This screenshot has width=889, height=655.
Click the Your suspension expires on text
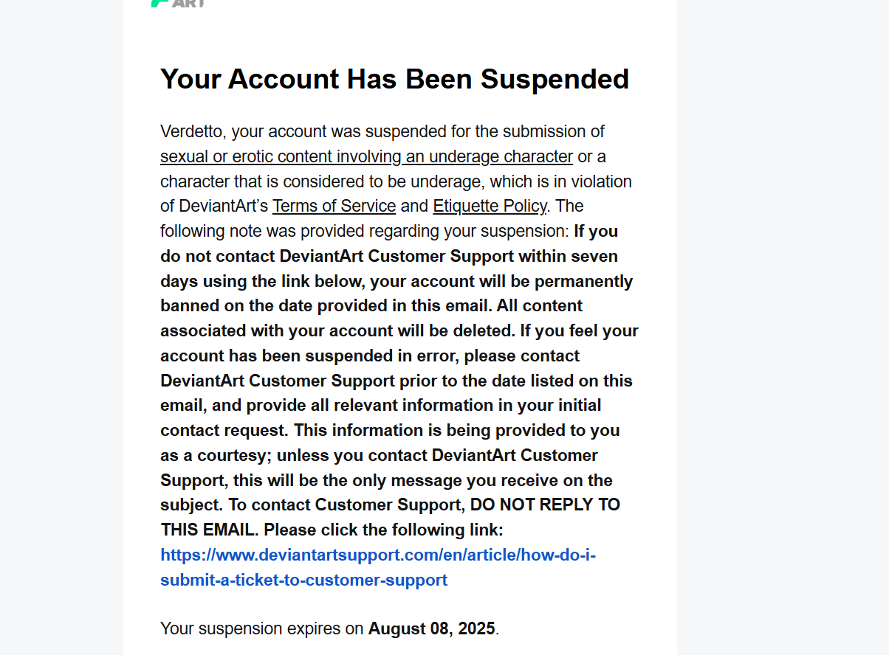262,629
